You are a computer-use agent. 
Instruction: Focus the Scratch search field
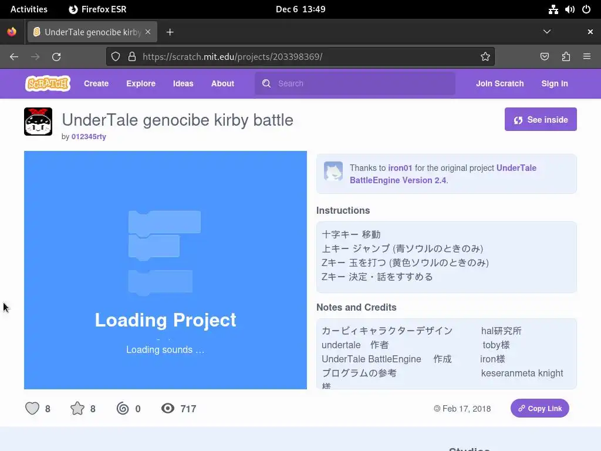click(x=355, y=83)
